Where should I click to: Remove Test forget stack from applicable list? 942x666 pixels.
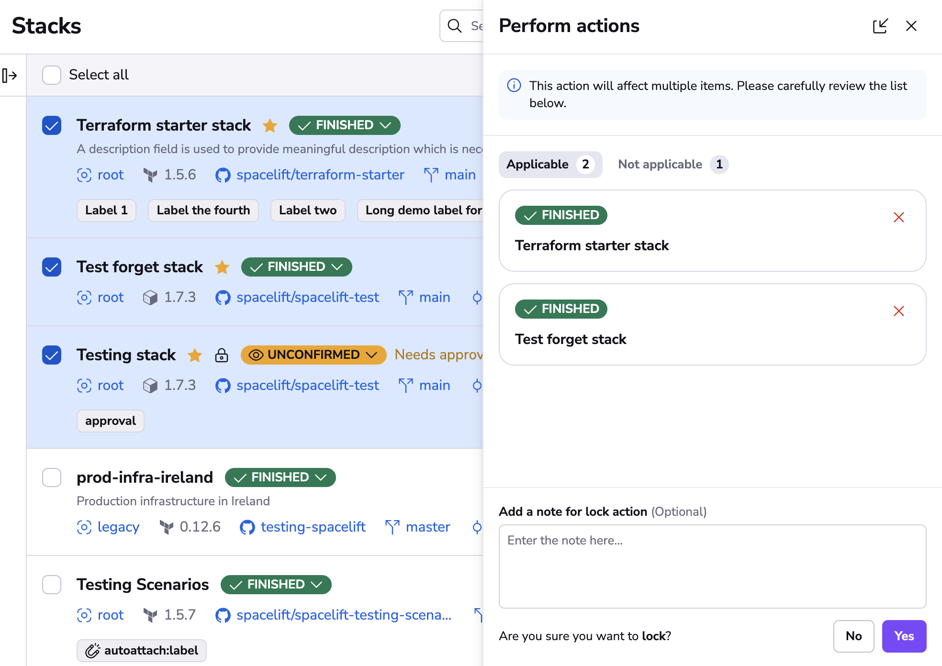898,311
